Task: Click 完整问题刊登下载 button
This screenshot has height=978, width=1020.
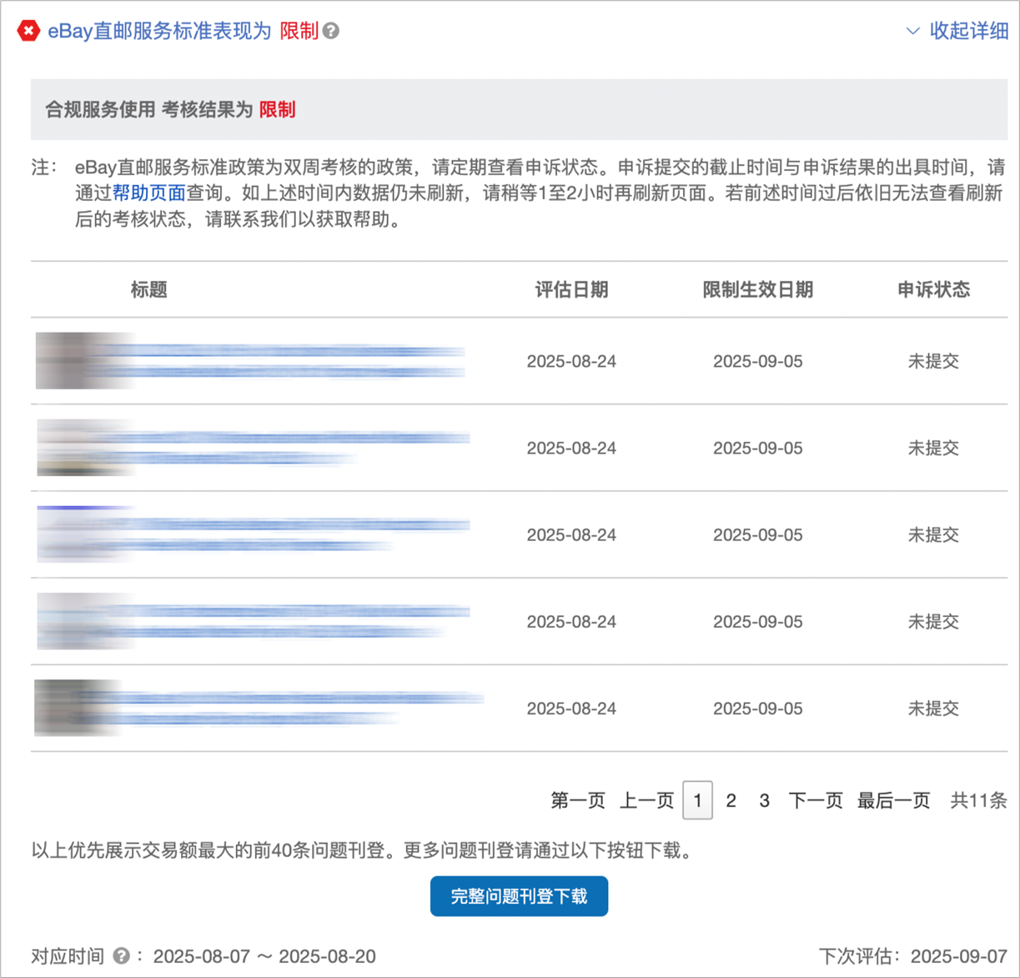Action: pos(519,896)
